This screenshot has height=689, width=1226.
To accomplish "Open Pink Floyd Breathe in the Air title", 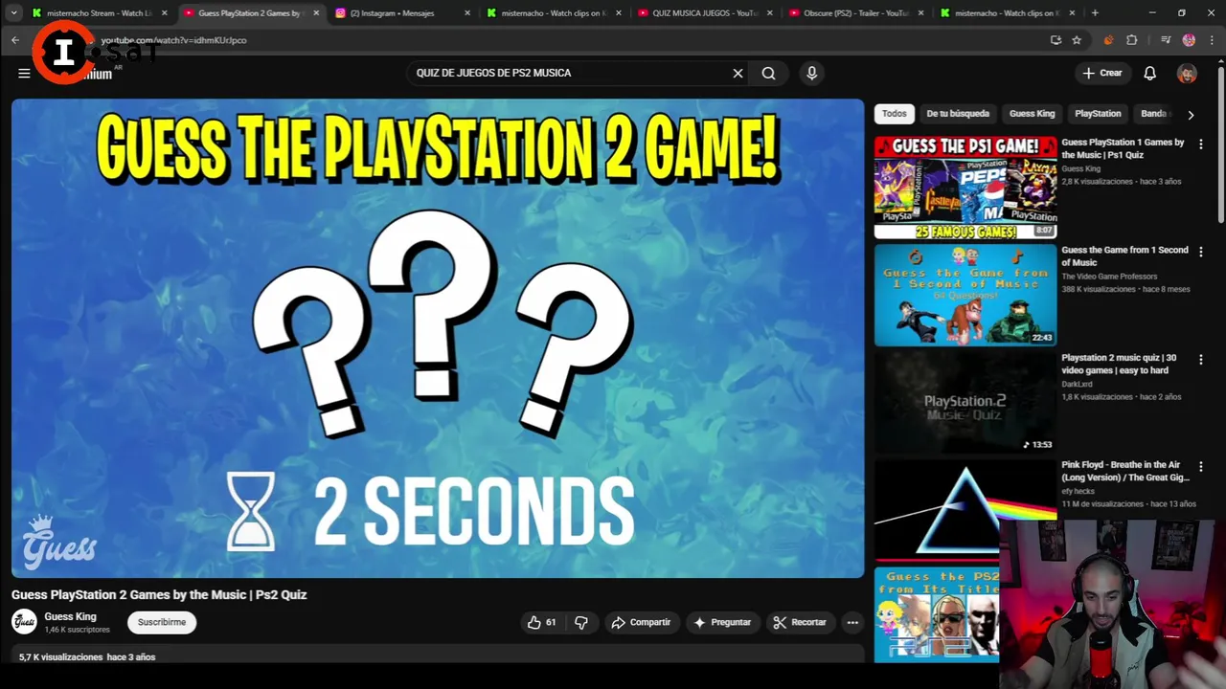I will pos(1125,471).
